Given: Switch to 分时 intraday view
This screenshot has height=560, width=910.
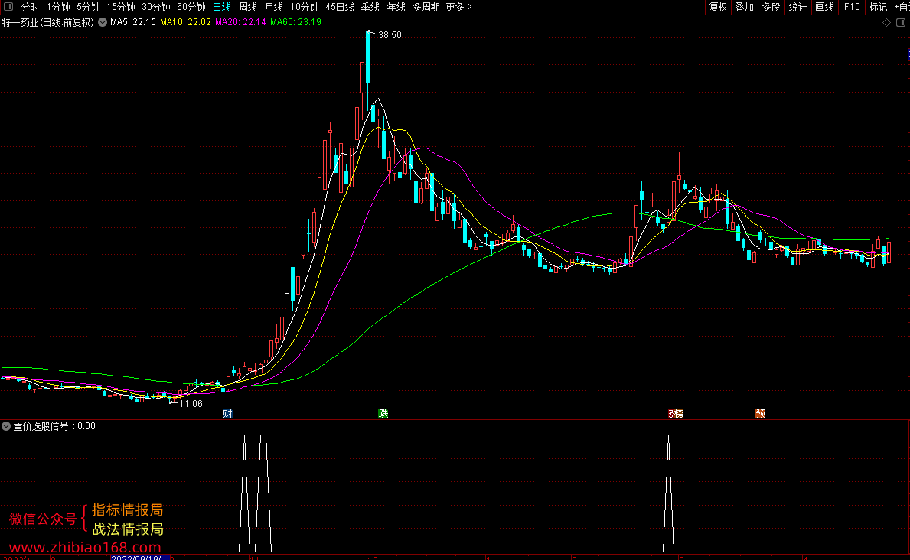Looking at the screenshot, I should tap(30, 7).
